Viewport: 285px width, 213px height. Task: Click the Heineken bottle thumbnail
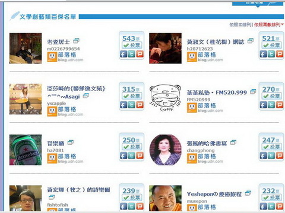(x=26, y=150)
